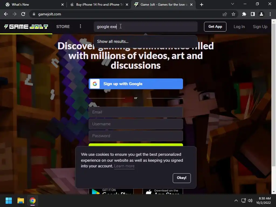Select Show all results option
This screenshot has height=207, width=276.
pos(146,42)
